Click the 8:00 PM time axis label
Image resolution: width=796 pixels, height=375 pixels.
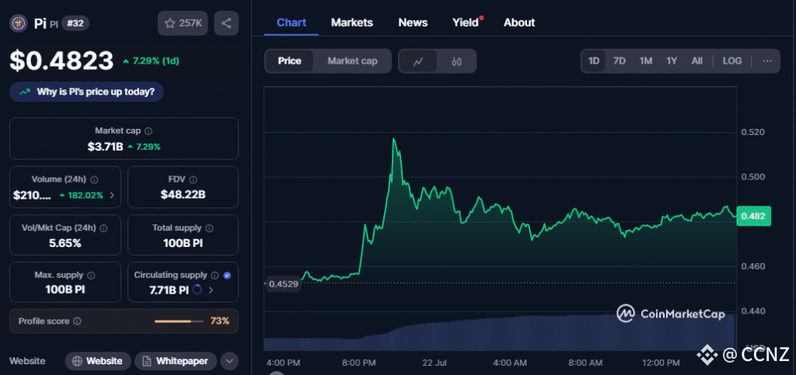pyautogui.click(x=358, y=363)
